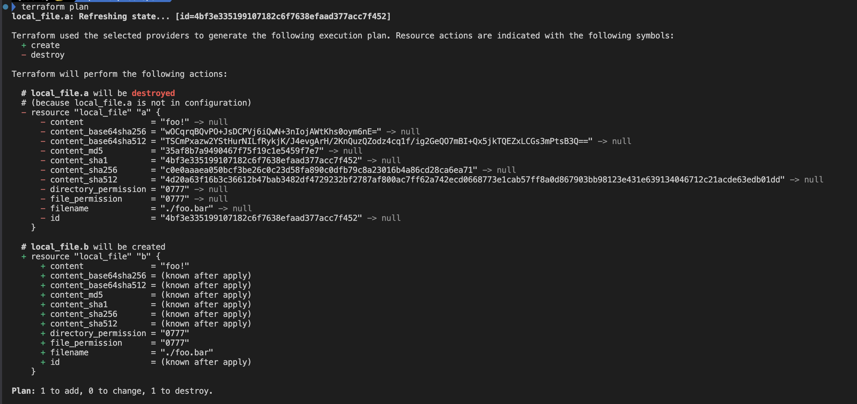Click green plus before resource "local_file" "b"
This screenshot has width=857, height=404.
(x=24, y=257)
